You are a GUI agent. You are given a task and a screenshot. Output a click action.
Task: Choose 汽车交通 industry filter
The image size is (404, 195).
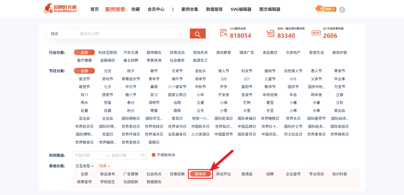131,52
